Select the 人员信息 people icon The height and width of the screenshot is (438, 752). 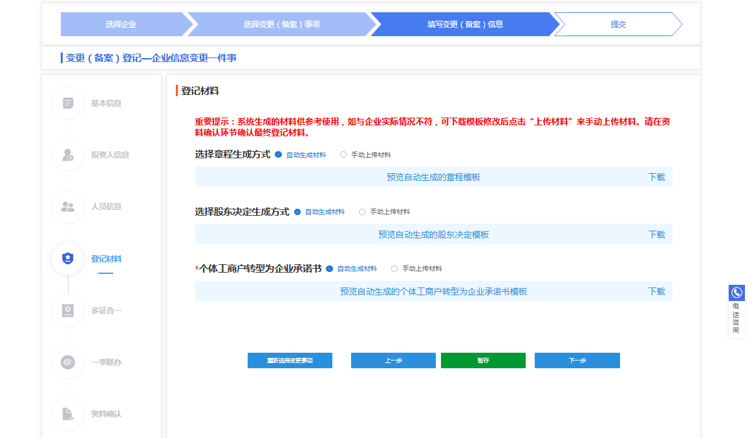(x=68, y=207)
